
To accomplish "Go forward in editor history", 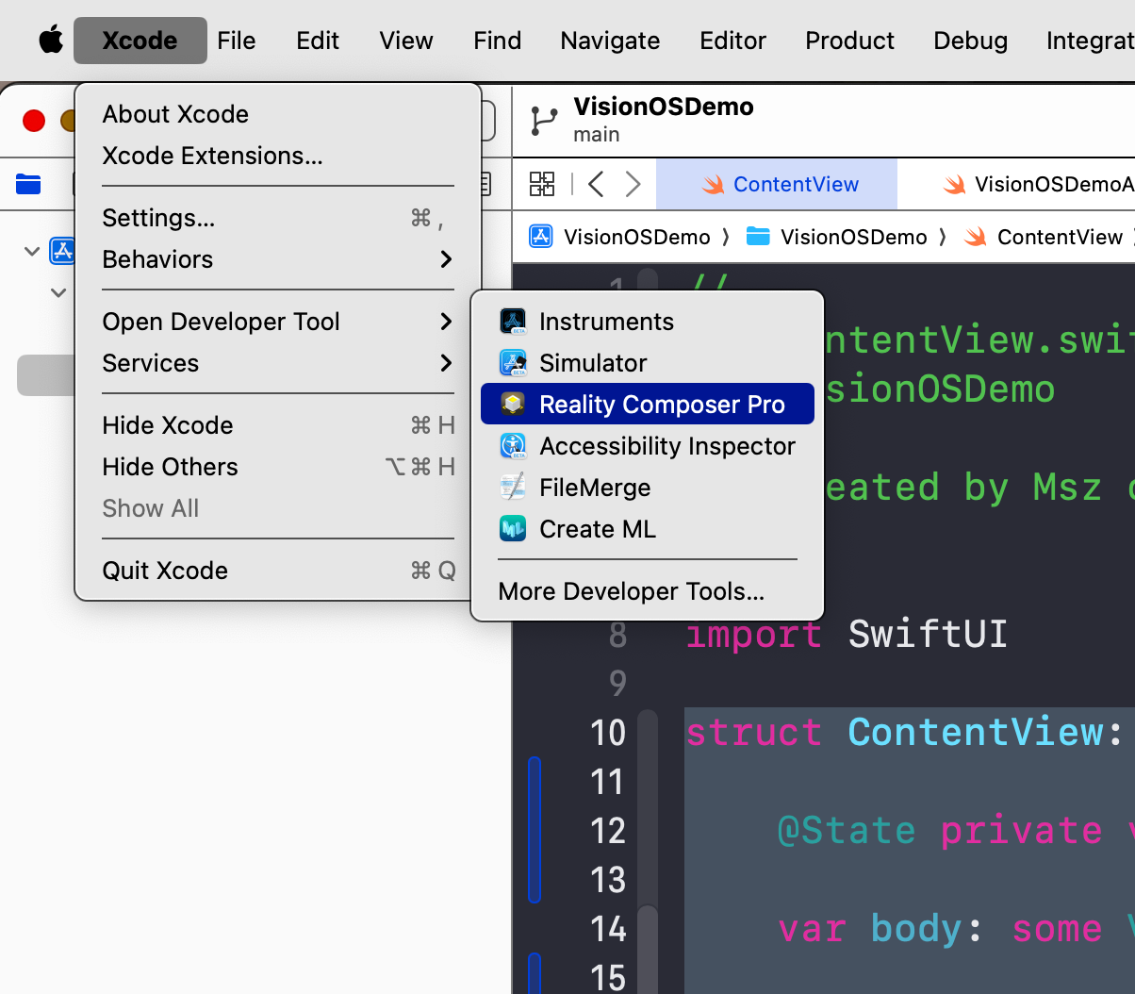I will (x=633, y=184).
